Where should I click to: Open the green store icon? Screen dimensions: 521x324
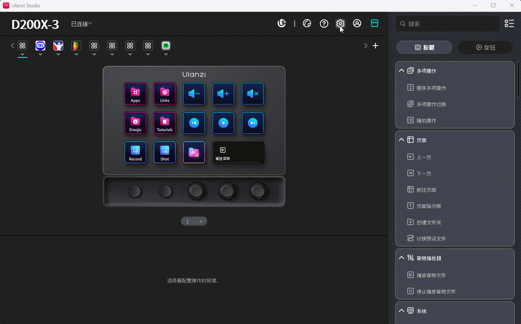point(374,24)
